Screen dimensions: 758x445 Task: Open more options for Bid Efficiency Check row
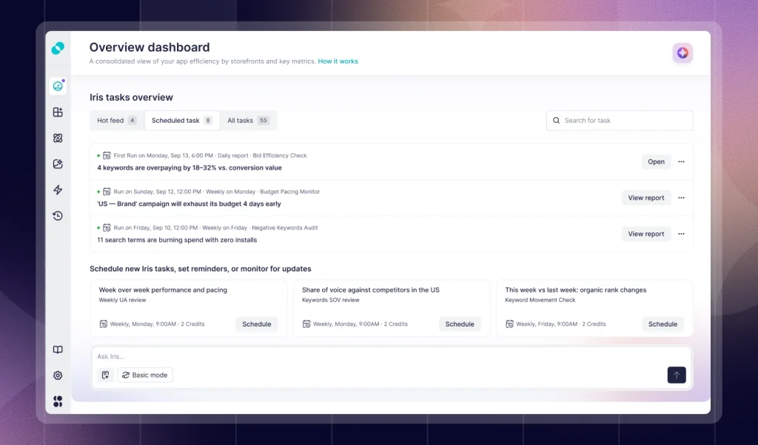[x=681, y=161]
